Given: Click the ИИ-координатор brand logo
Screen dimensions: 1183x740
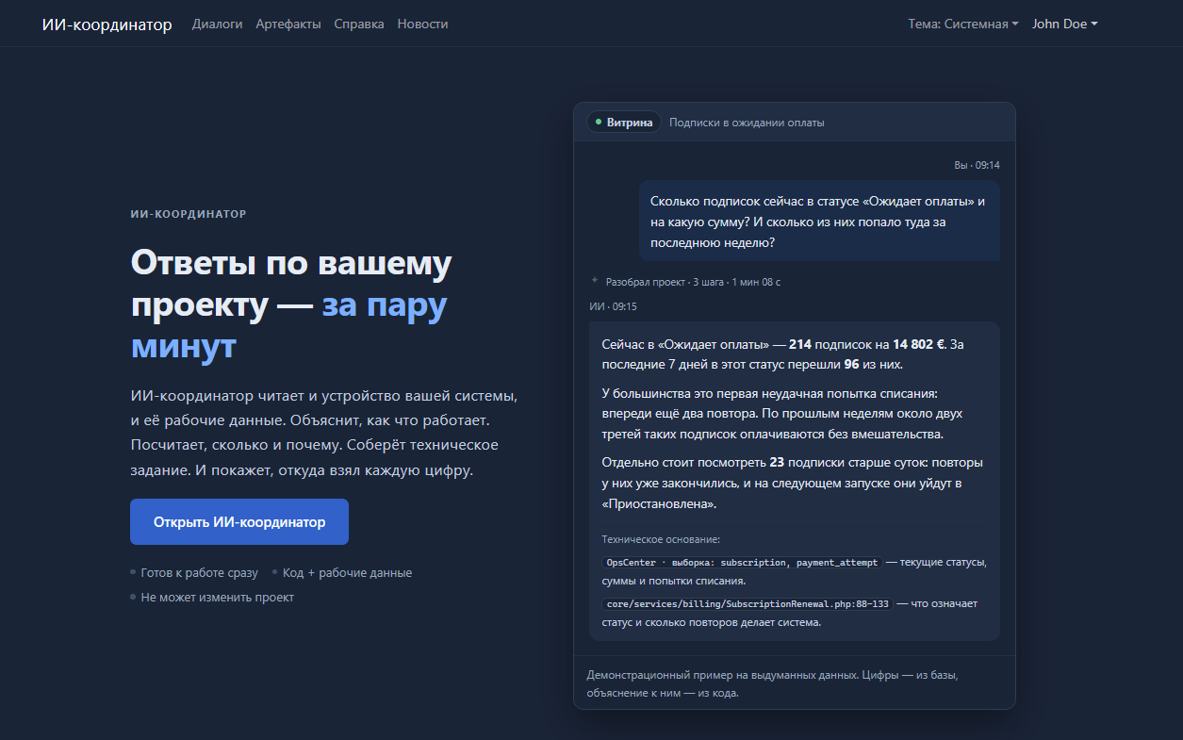Looking at the screenshot, I should click(107, 24).
